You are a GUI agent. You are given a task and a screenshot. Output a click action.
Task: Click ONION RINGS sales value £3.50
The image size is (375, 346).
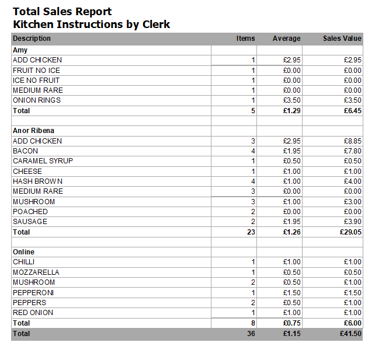click(x=353, y=100)
